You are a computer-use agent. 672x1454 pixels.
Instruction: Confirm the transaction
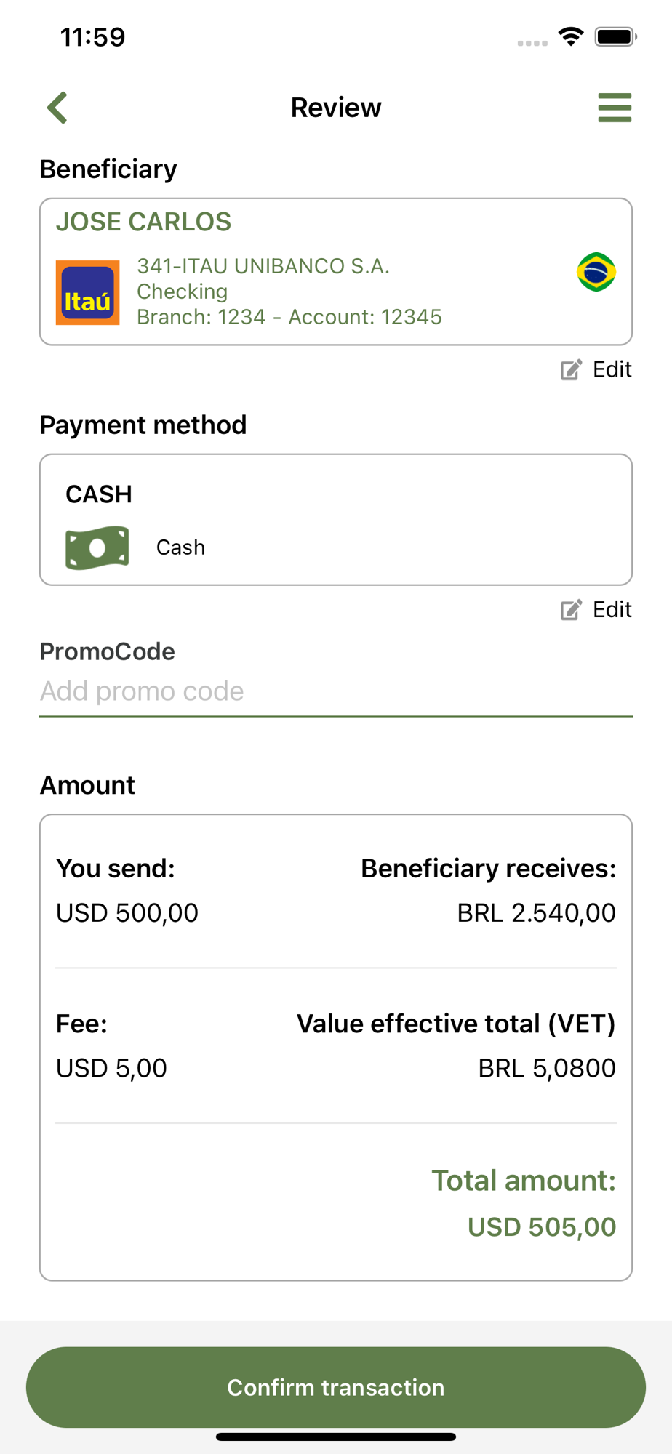pos(336,1387)
